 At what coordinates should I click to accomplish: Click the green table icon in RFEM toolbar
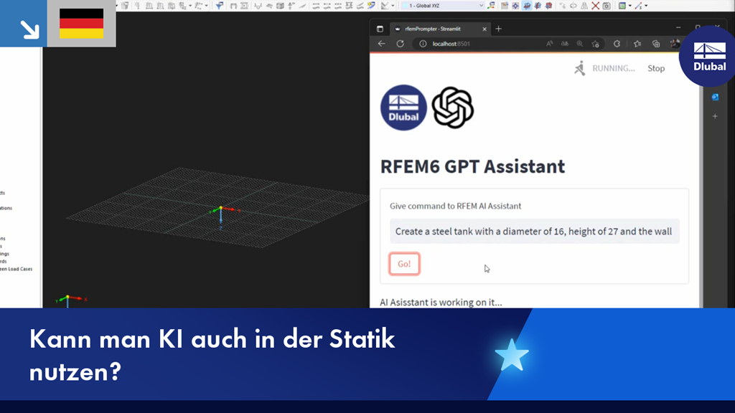(x=622, y=6)
